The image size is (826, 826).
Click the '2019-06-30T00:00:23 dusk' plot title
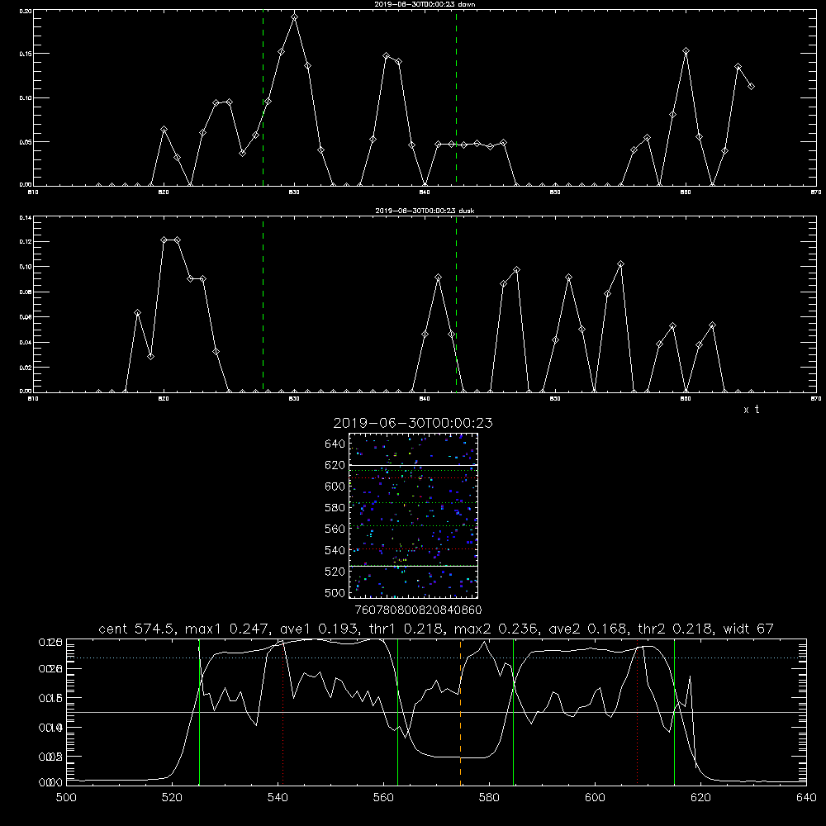tap(425, 211)
